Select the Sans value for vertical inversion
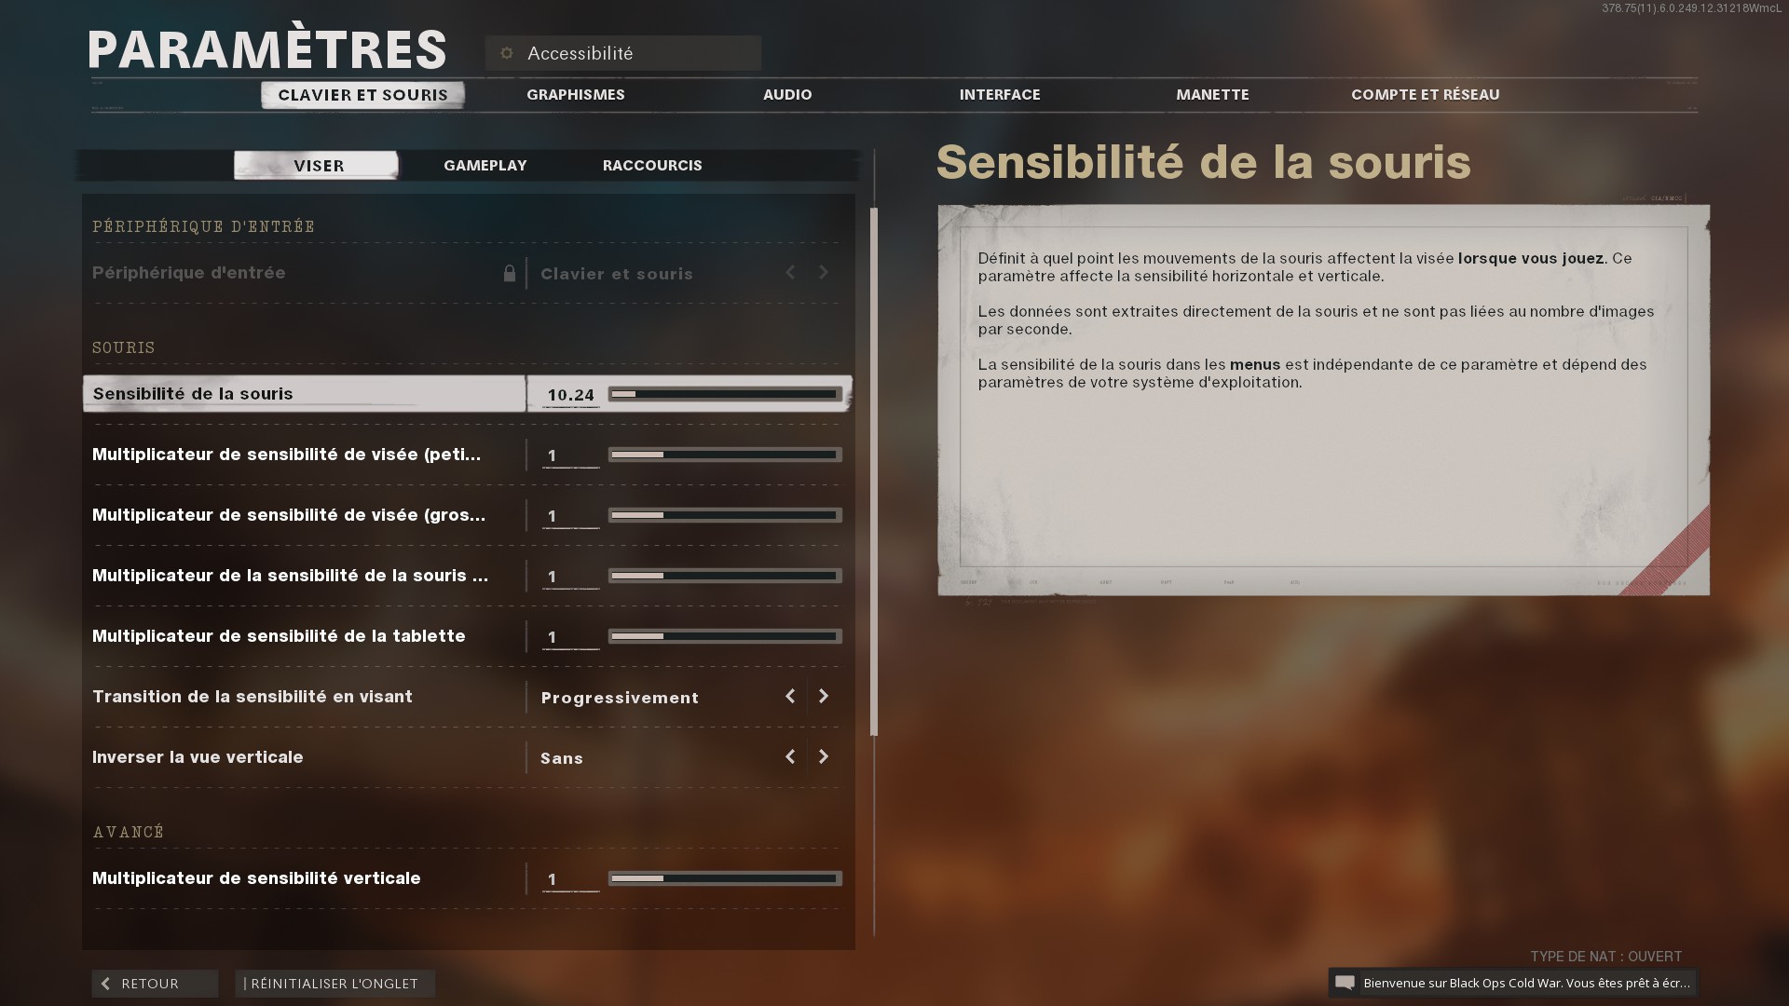The image size is (1789, 1006). 562,758
